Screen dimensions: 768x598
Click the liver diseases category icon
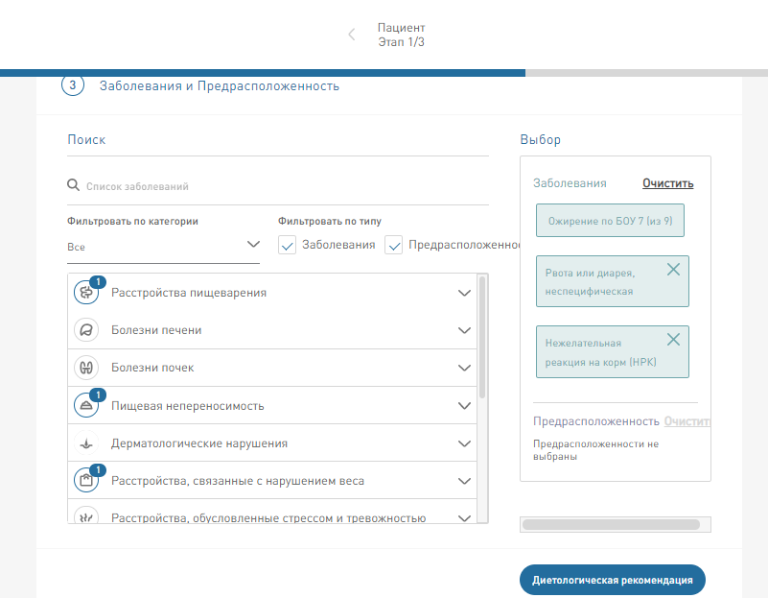(x=86, y=330)
